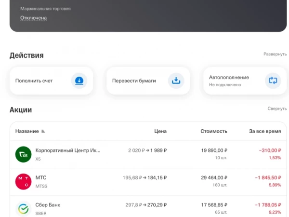Click the Отключена margin trading link

point(33,18)
